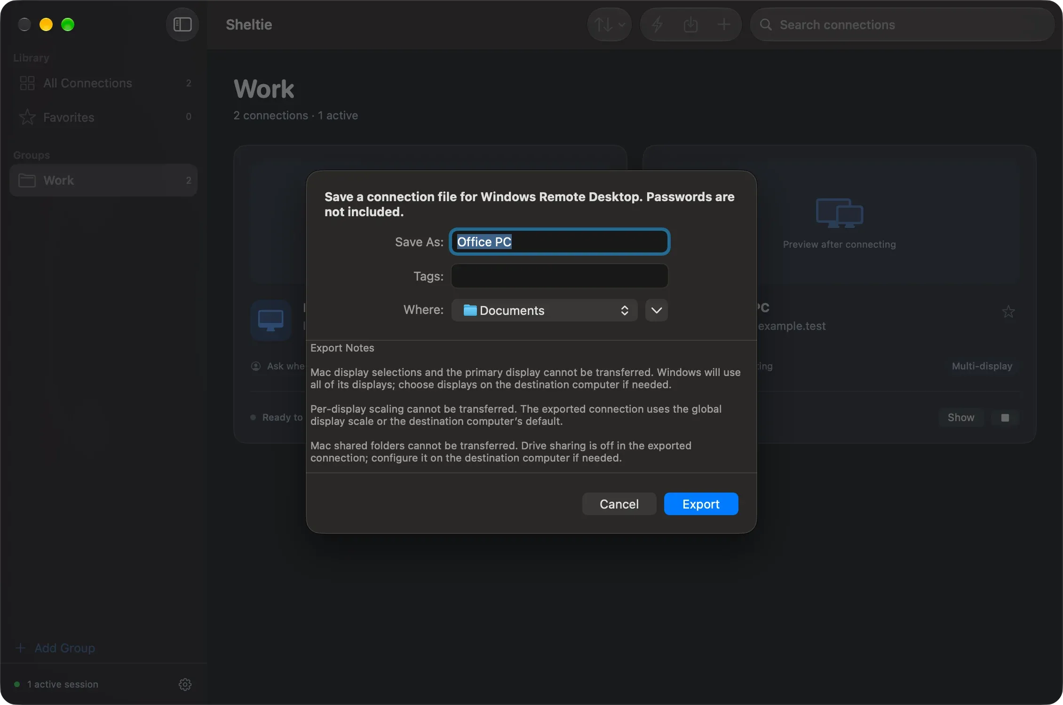Open the Where Documents location popup
This screenshot has height=705, width=1063.
coord(544,310)
